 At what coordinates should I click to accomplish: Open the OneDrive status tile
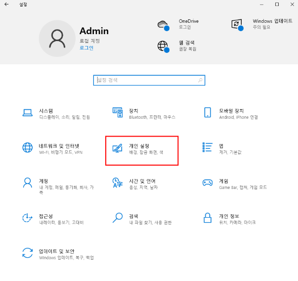click(177, 24)
